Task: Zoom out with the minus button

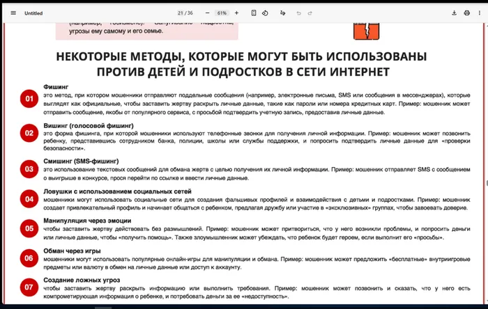Action: [207, 13]
